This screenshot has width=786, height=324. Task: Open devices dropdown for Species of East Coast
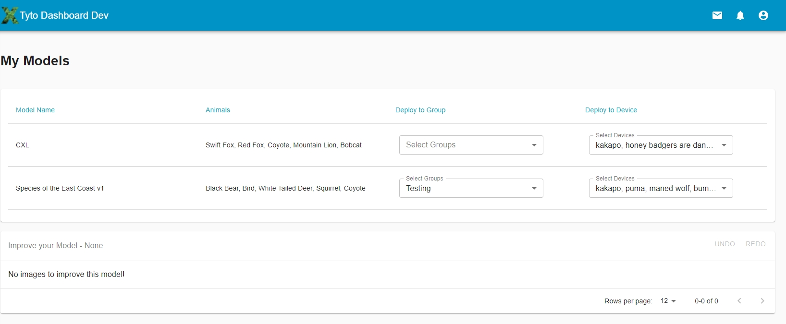(x=661, y=188)
